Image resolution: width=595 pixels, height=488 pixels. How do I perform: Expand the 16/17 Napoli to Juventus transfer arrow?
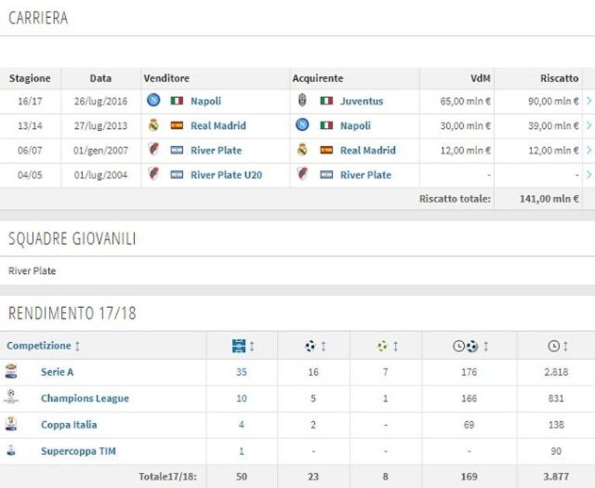[x=589, y=101]
